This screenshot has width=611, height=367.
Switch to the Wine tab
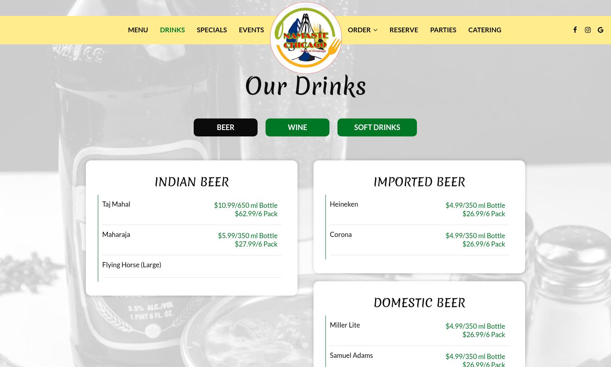pyautogui.click(x=298, y=127)
